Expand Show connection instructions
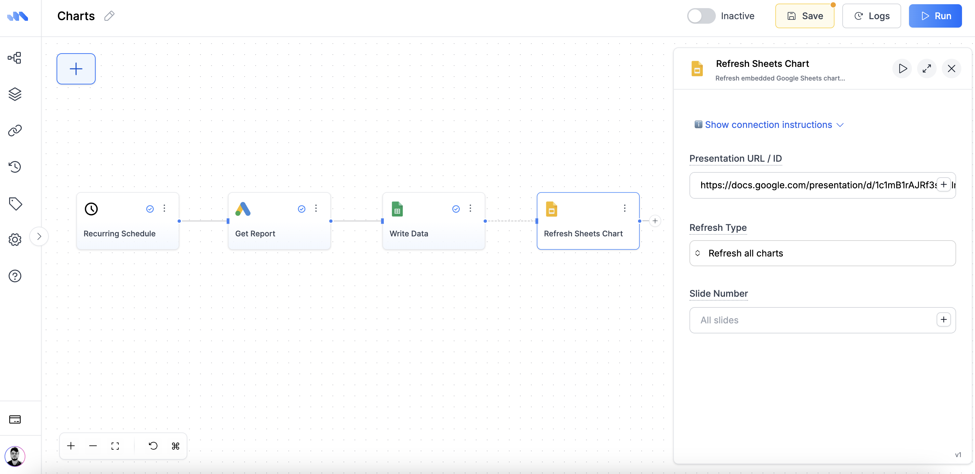 pyautogui.click(x=768, y=125)
